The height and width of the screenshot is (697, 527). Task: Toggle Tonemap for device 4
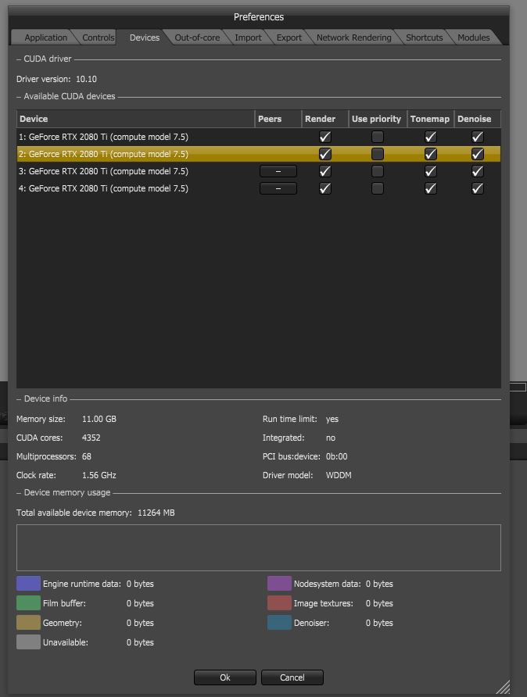click(x=430, y=188)
